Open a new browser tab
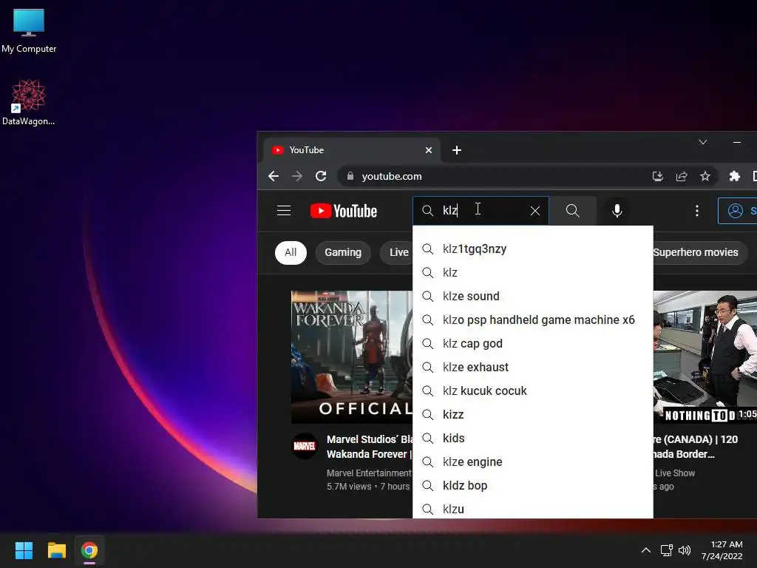 tap(457, 150)
